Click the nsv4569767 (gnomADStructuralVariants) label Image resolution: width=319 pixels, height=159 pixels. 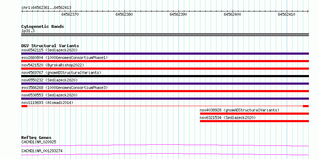click(61, 73)
